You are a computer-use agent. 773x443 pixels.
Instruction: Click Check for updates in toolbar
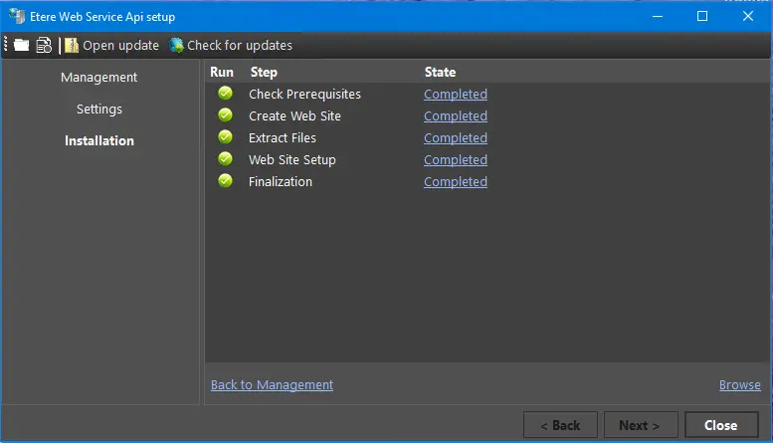[231, 45]
